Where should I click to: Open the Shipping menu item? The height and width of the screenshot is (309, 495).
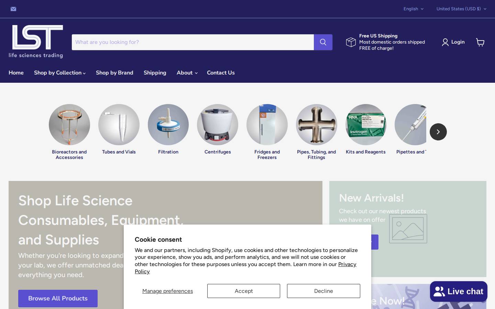coord(155,73)
